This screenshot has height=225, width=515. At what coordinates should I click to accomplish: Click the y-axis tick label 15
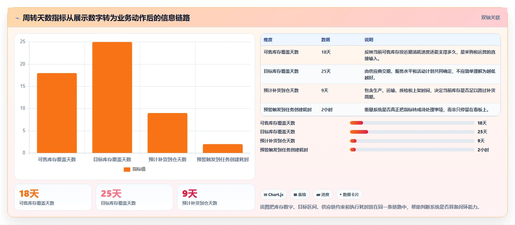click(x=23, y=86)
